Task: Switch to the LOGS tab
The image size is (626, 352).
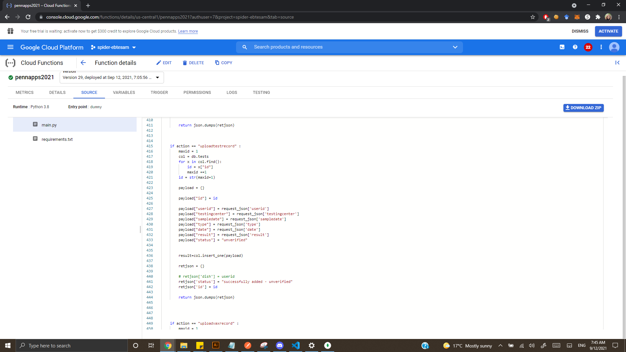Action: click(232, 93)
